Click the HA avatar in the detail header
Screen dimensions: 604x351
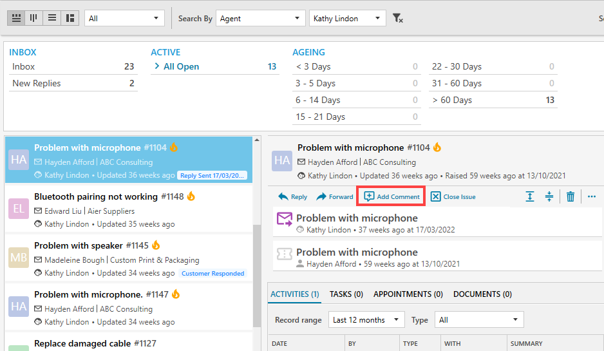point(282,160)
